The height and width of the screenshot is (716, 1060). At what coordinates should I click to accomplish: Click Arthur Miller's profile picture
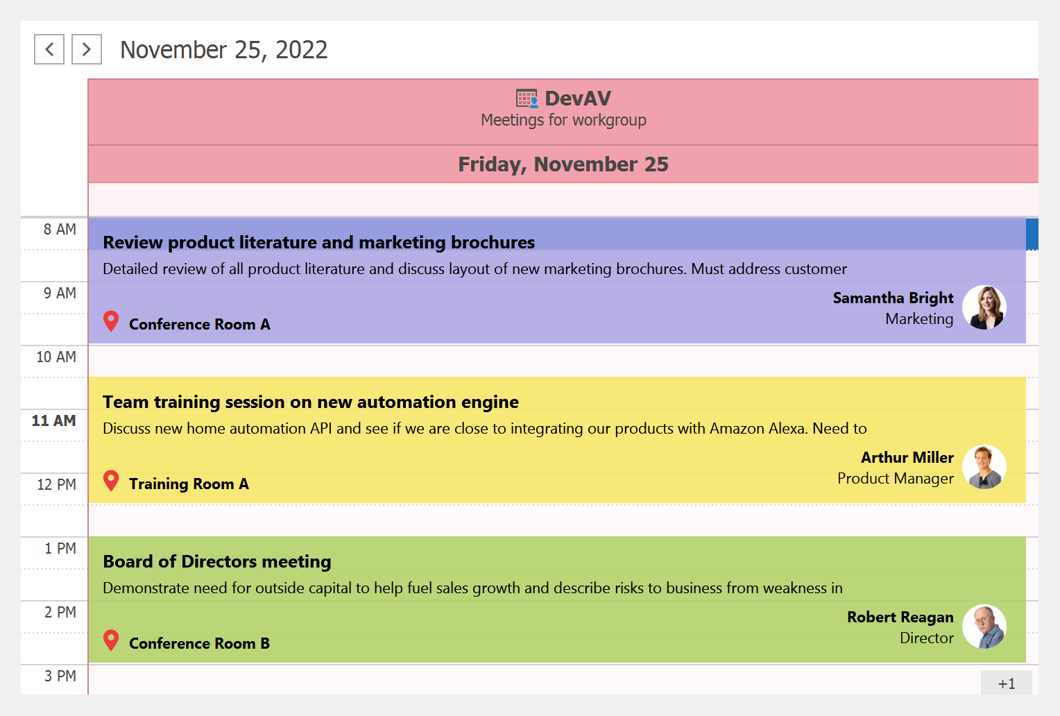point(984,467)
